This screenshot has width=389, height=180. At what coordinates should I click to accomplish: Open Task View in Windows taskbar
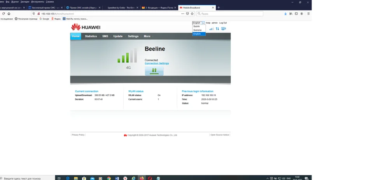tap(59, 178)
